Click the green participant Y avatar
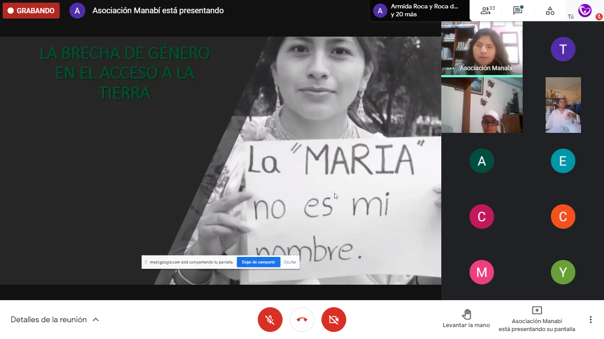The width and height of the screenshot is (604, 339). [563, 272]
